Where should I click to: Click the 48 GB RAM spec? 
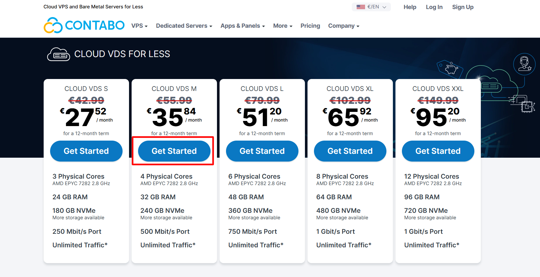tap(246, 197)
